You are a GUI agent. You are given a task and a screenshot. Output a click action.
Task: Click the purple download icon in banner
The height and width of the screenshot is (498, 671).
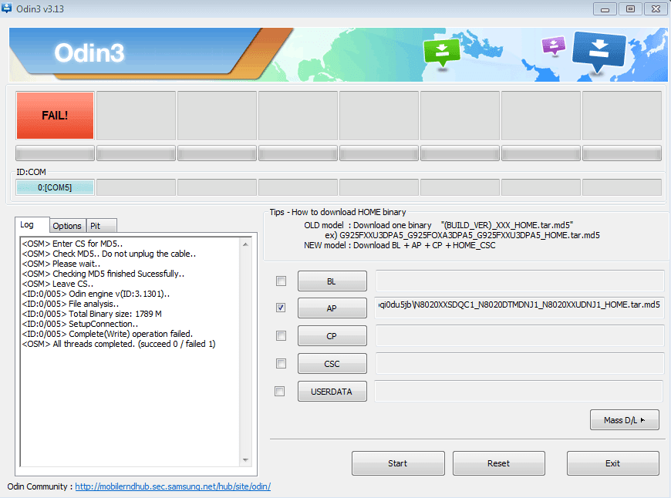tap(554, 45)
